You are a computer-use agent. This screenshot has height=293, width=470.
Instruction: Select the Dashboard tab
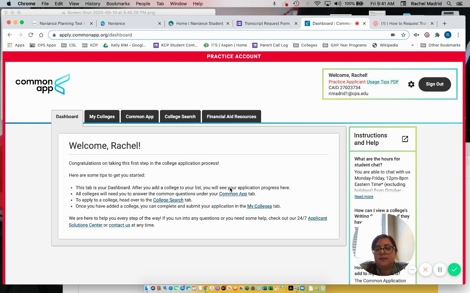coord(67,117)
